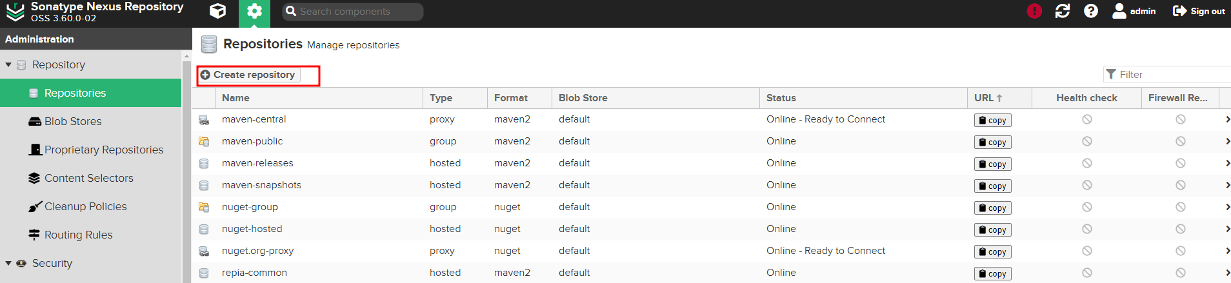Select Cleanup Policies from the sidebar
Screen dimensions: 1231x283
coord(85,206)
